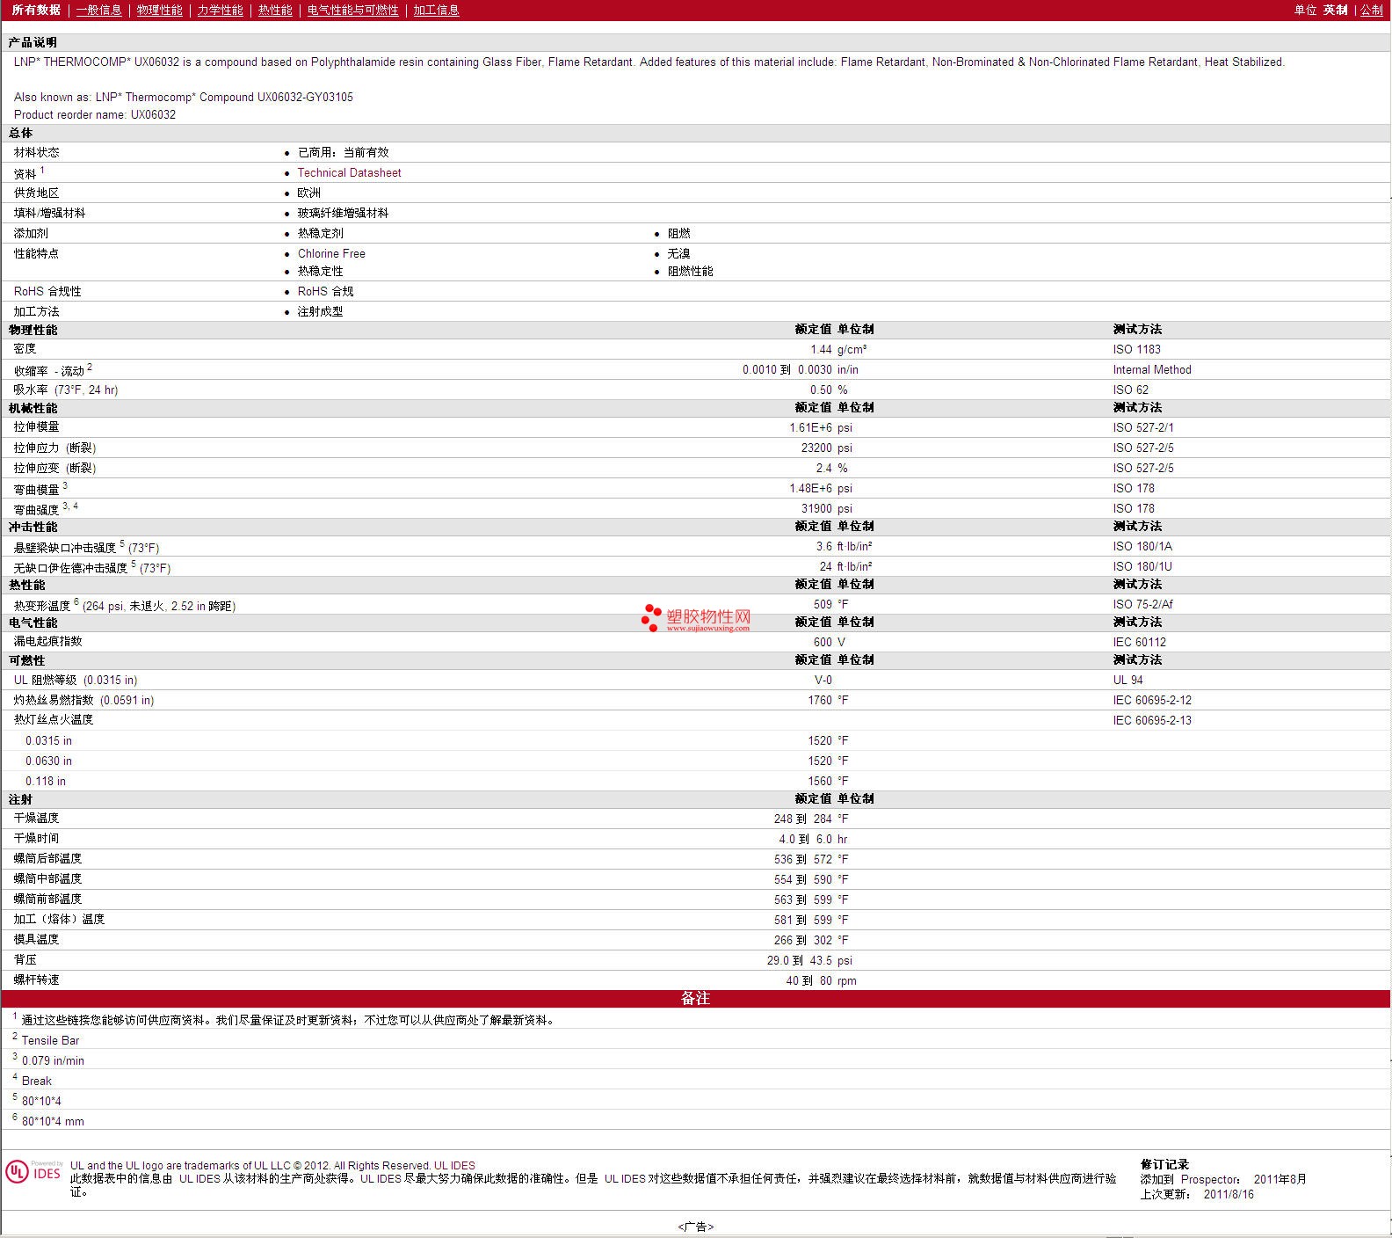
Task: Click water absorption value 0.50
Action: coord(821,390)
